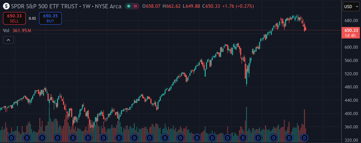
Task: Select the Vol indicator label
Action: (6, 30)
